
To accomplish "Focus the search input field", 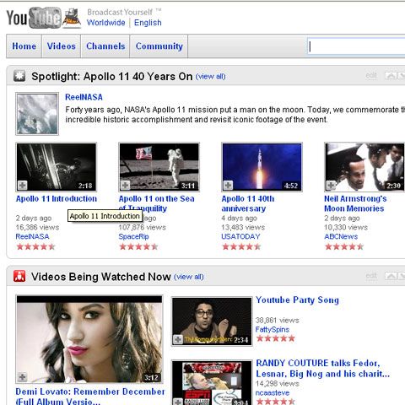I will click(356, 46).
